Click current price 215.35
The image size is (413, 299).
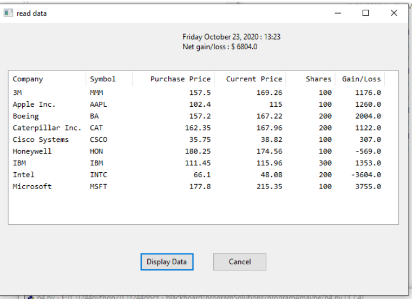coord(270,187)
